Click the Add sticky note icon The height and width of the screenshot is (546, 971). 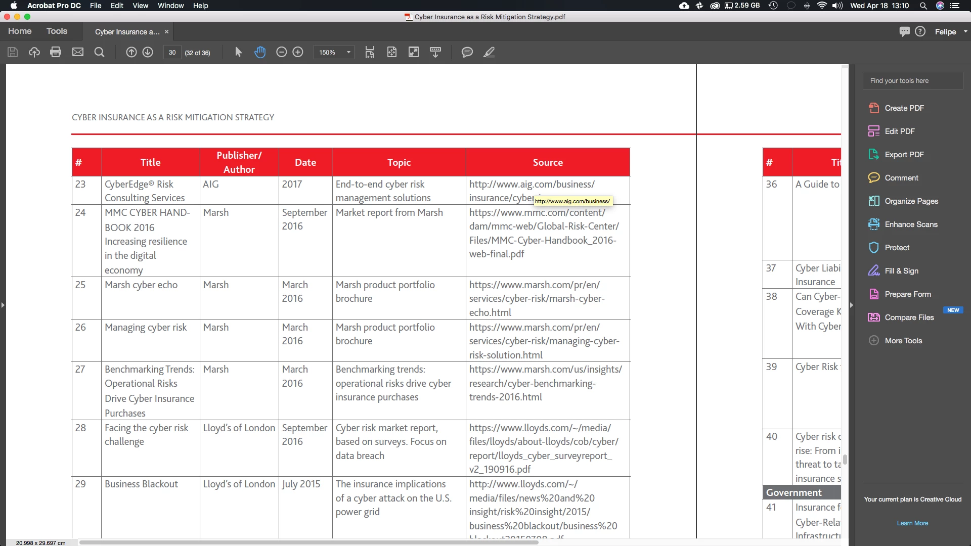[467, 52]
